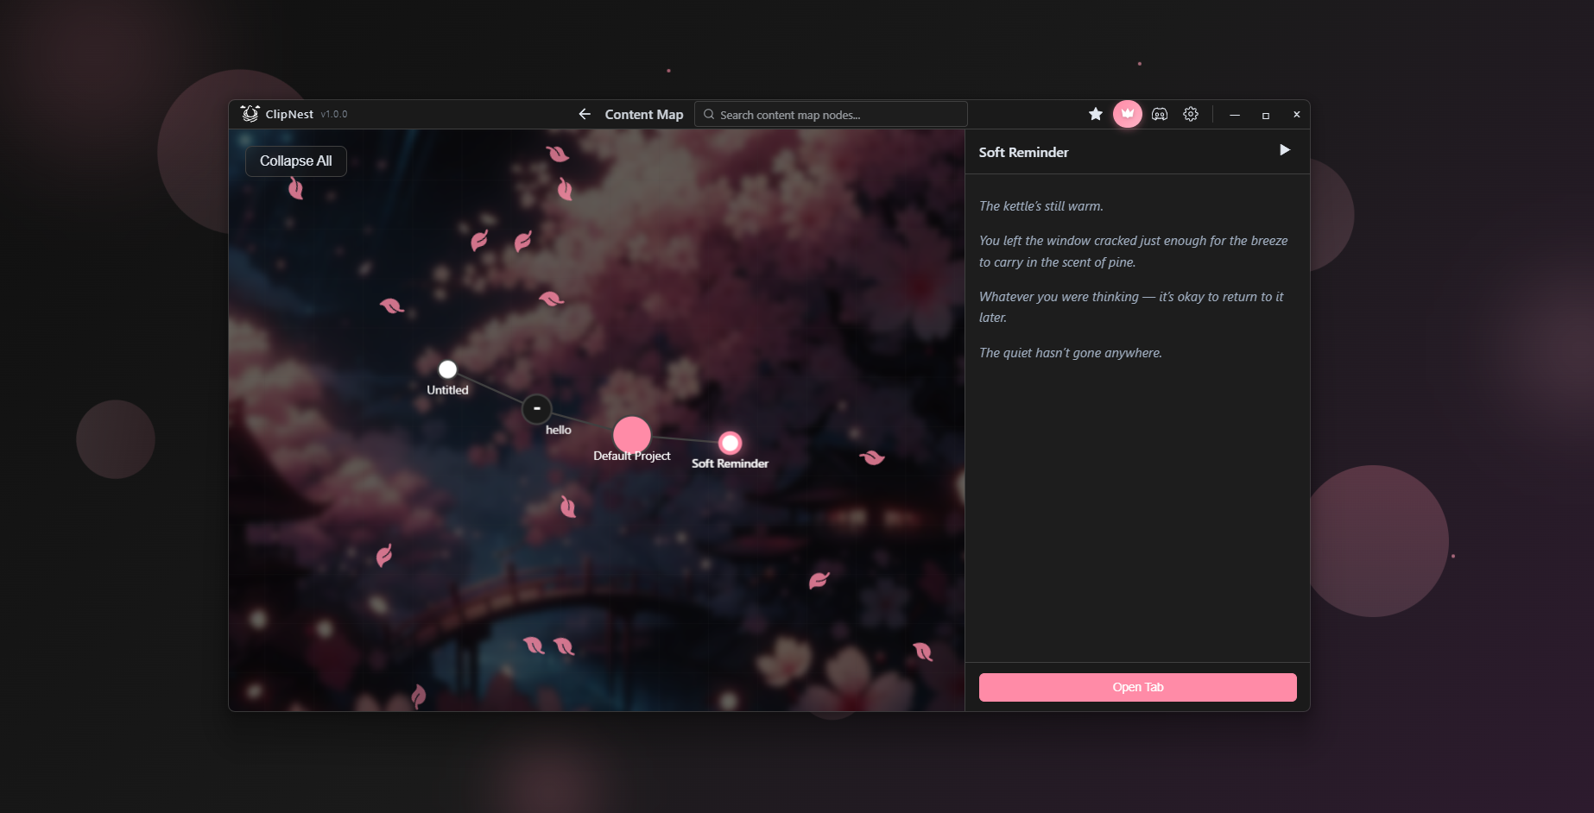Click the ClipNest logo icon
The width and height of the screenshot is (1594, 813).
click(250, 114)
